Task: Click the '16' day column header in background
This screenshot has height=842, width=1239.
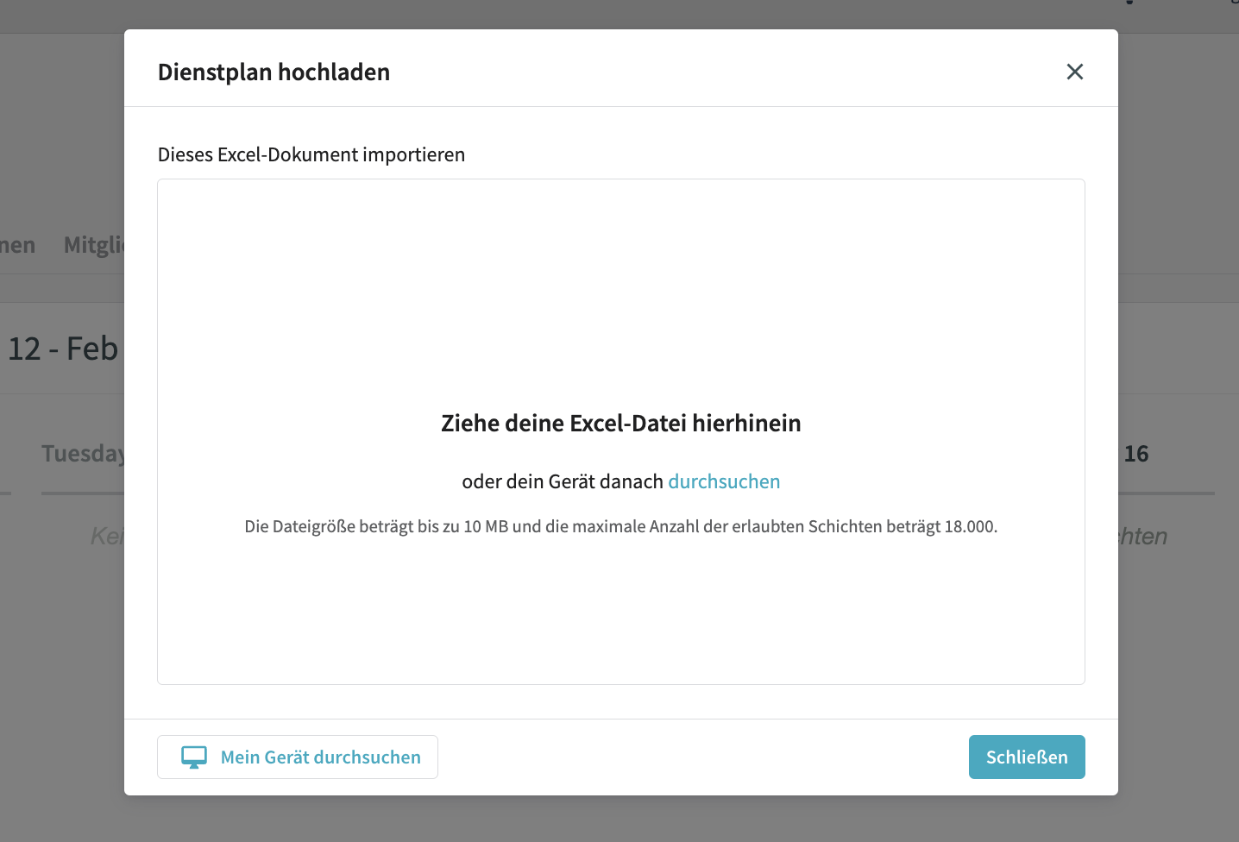Action: coord(1136,454)
